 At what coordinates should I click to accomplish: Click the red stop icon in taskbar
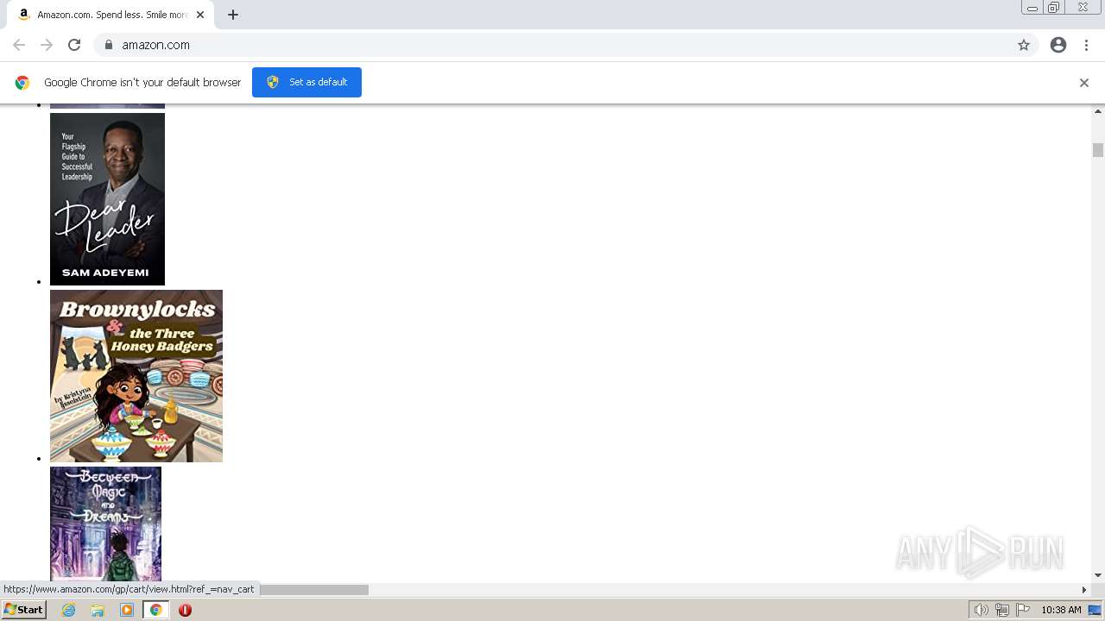[185, 610]
